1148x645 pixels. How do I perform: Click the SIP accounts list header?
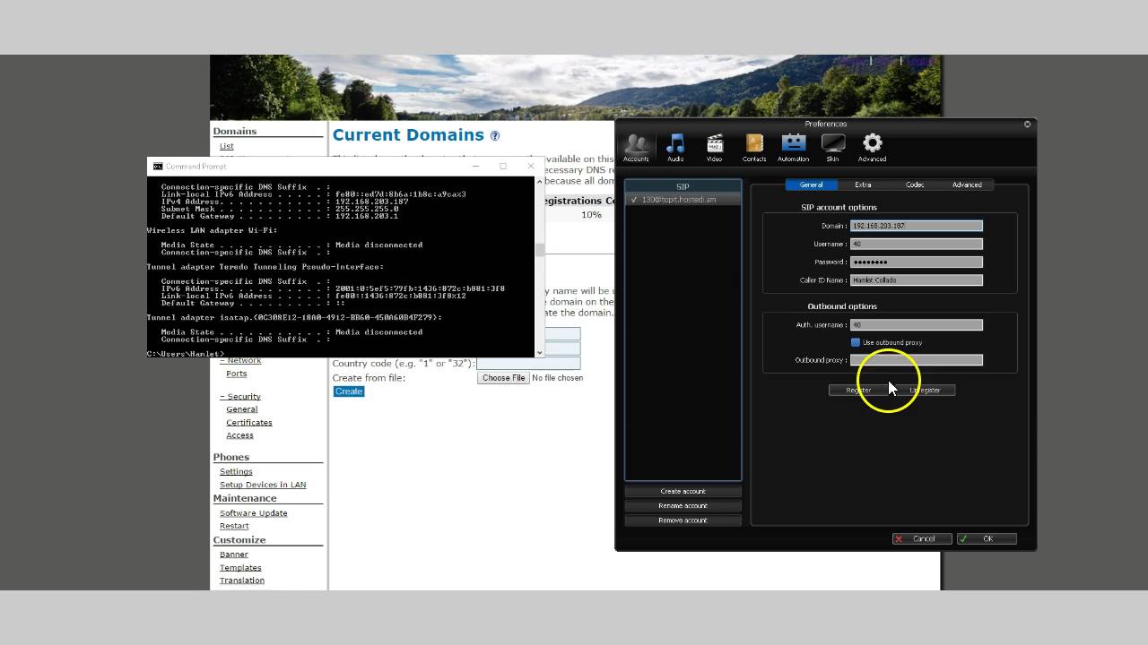(683, 186)
